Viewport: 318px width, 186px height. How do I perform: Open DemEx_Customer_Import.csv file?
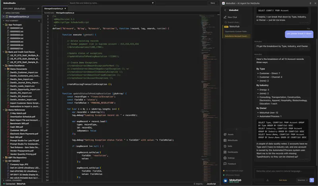click(x=24, y=72)
